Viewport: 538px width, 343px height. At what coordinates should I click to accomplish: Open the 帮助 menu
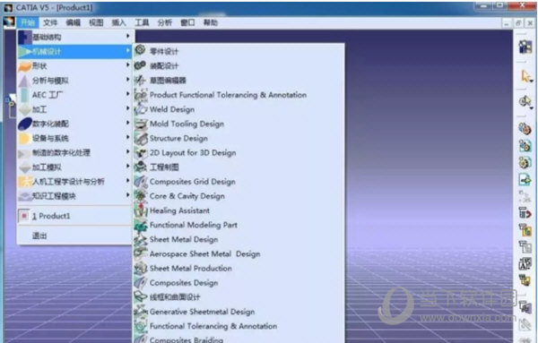(x=211, y=22)
